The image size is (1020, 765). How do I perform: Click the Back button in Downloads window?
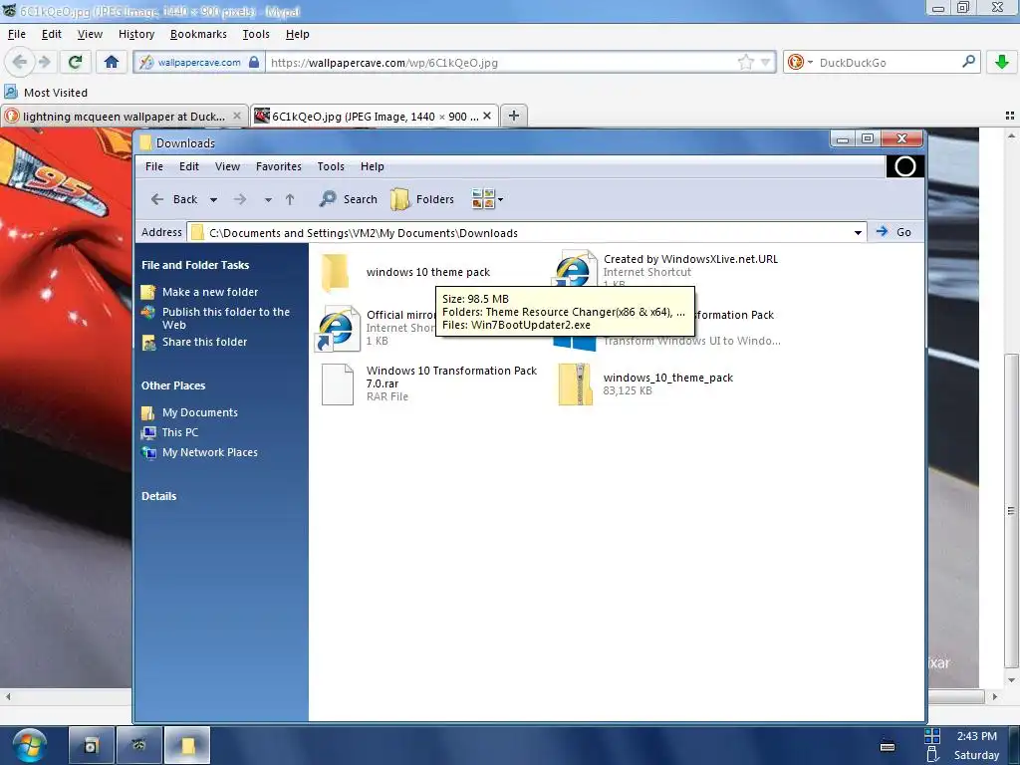(x=173, y=199)
